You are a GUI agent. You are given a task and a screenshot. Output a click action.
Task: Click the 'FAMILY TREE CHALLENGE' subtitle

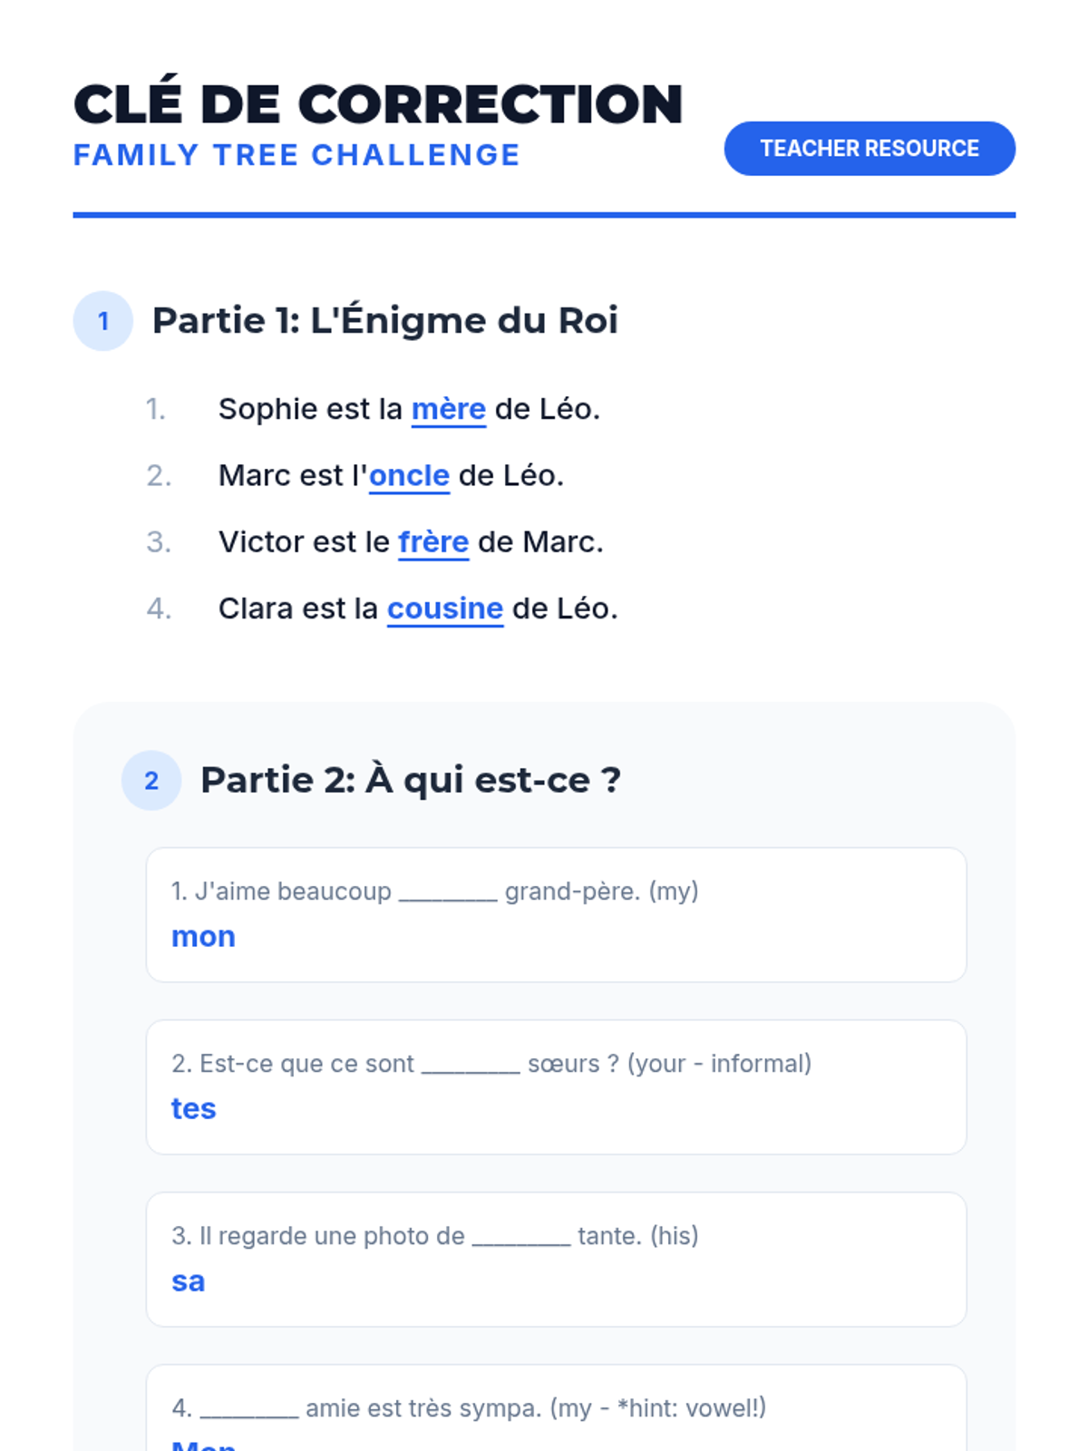click(x=296, y=155)
